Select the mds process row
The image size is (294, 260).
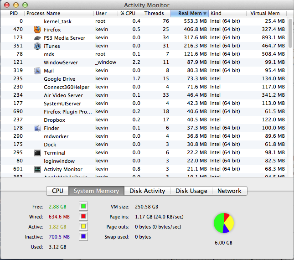tap(144, 54)
